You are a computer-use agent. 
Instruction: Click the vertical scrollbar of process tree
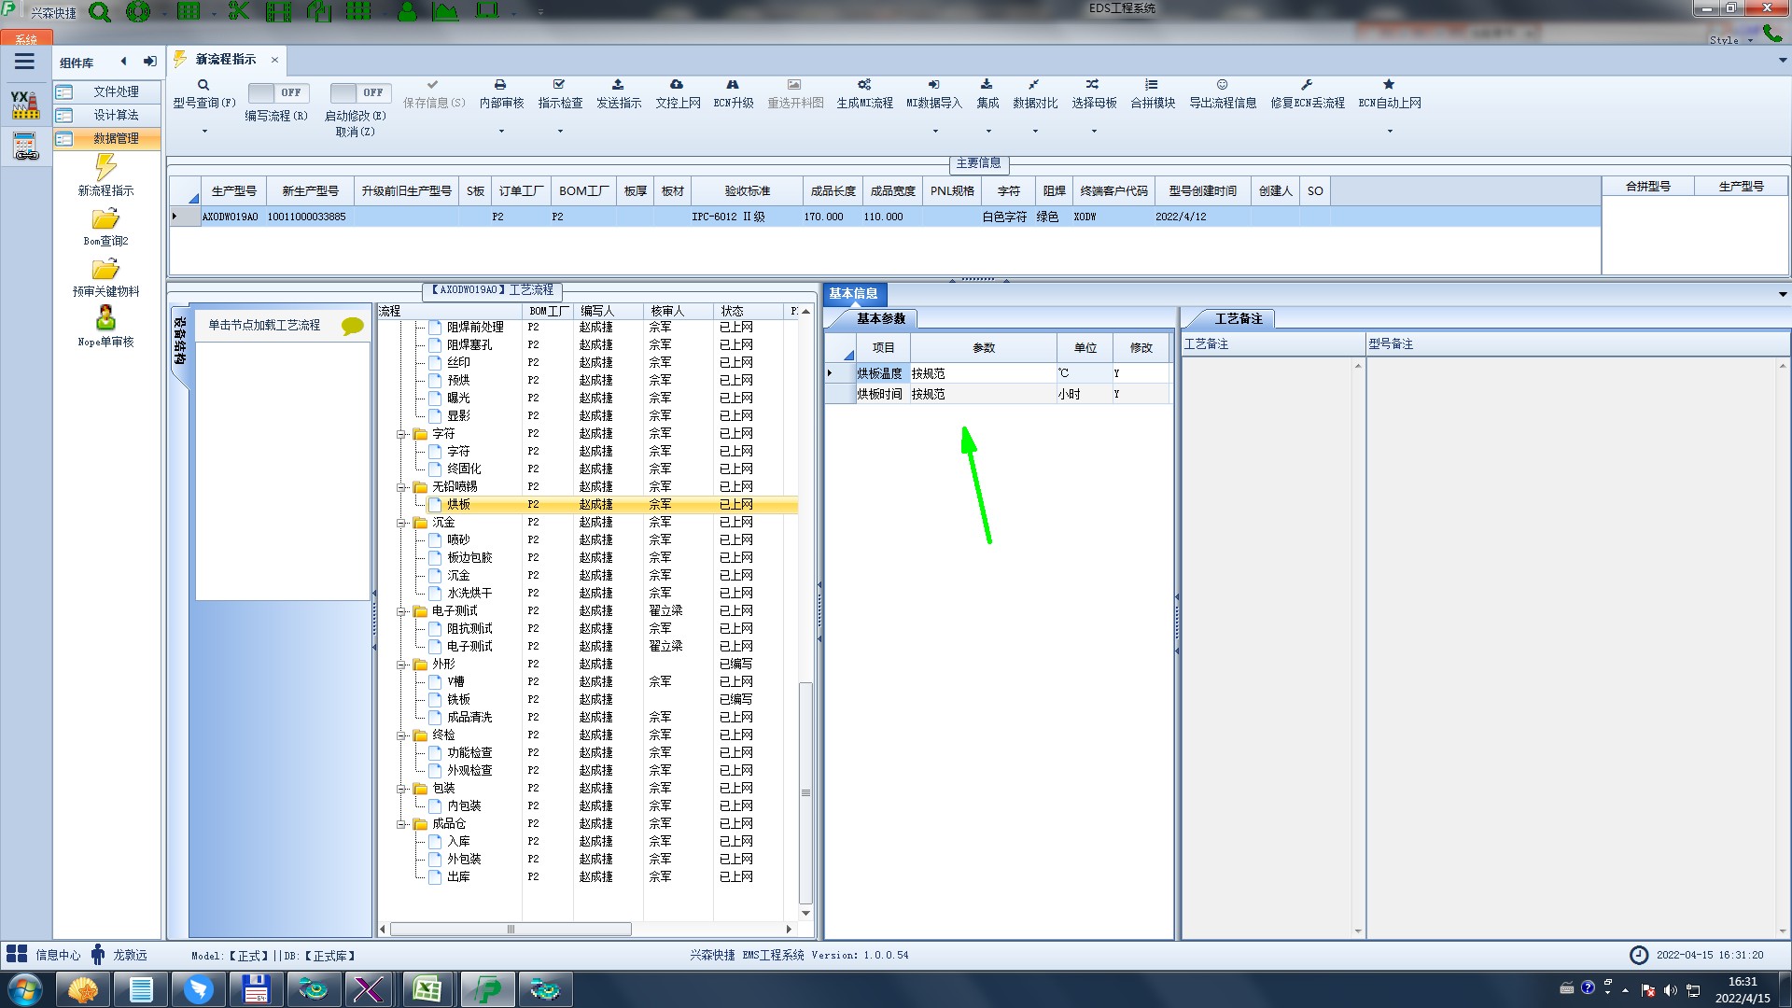click(x=805, y=792)
